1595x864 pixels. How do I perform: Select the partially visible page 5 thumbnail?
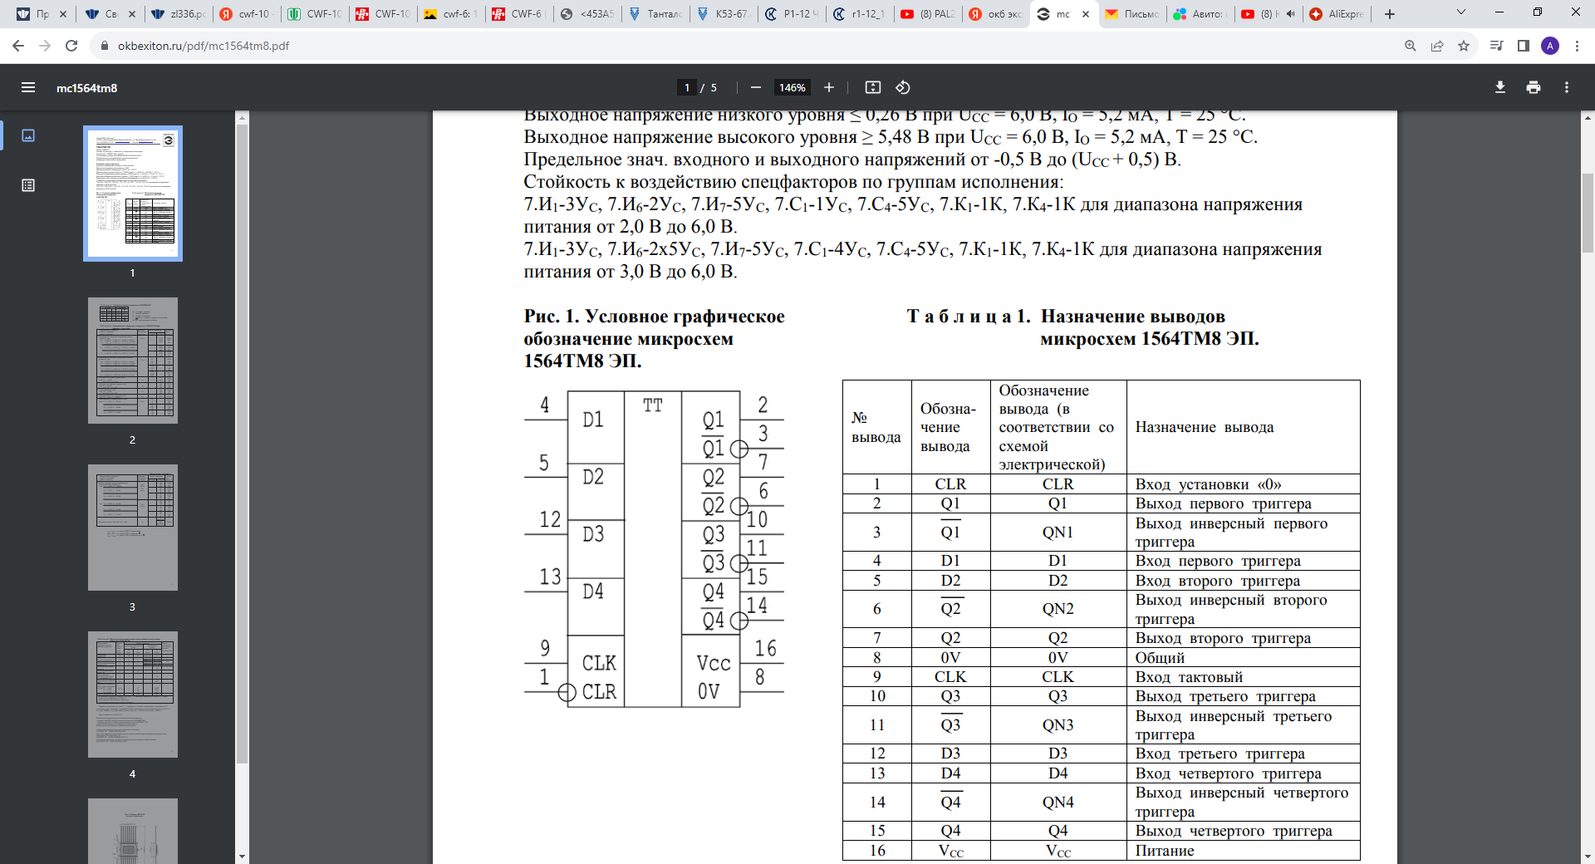click(133, 831)
